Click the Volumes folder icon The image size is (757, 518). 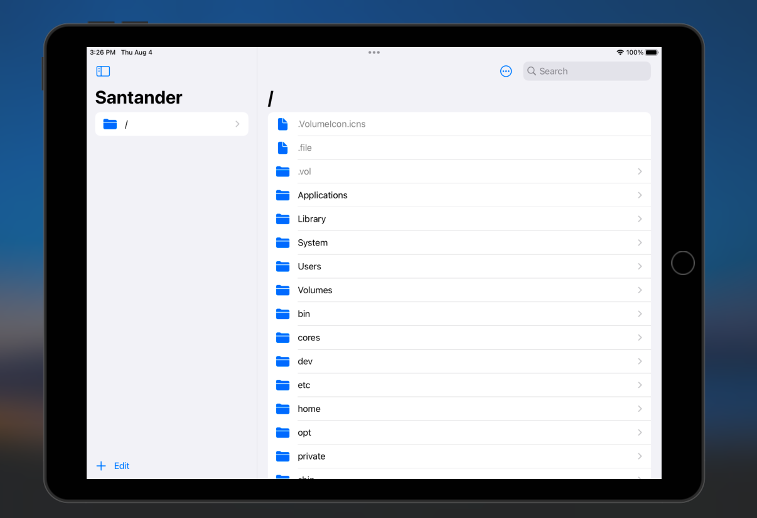(x=283, y=290)
